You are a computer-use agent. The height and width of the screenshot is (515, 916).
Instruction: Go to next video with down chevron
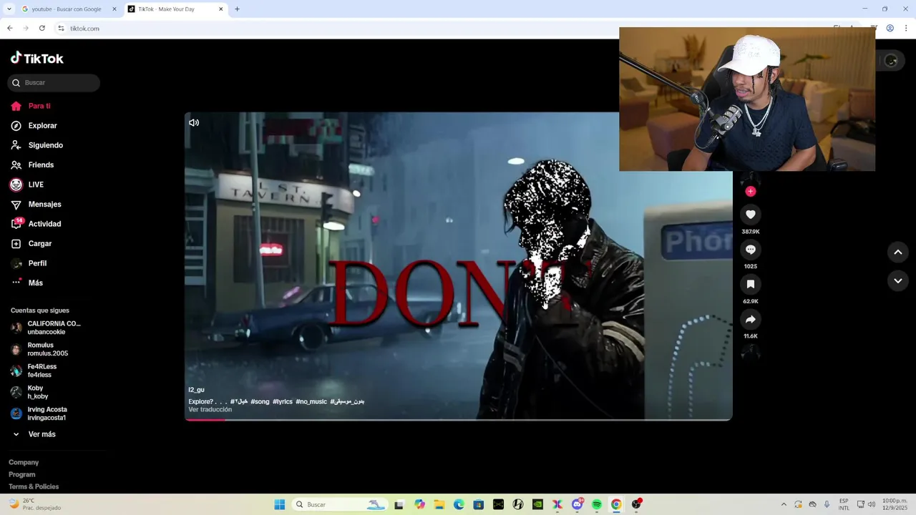pos(898,281)
